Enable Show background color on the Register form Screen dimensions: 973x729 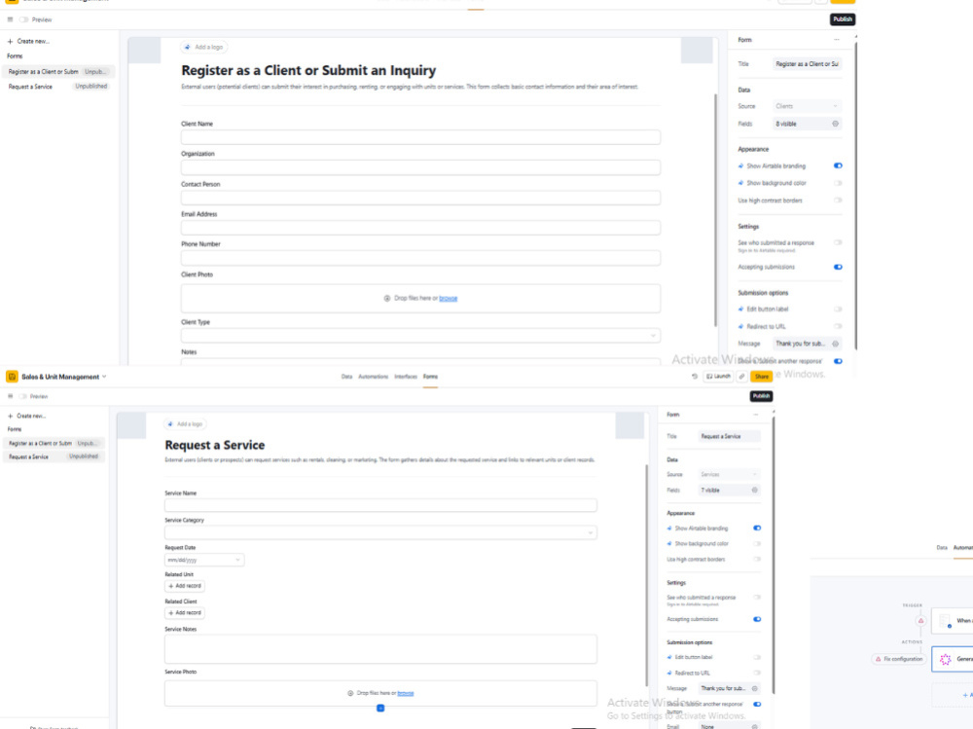coord(838,183)
